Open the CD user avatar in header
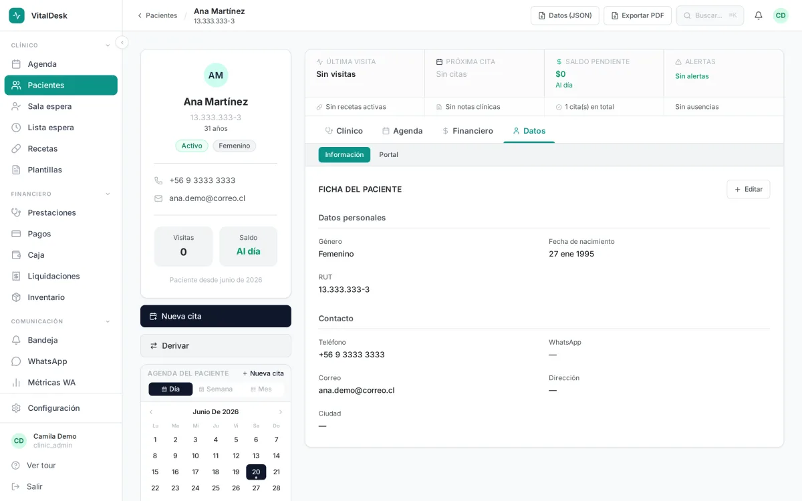This screenshot has width=802, height=501. coord(781,15)
